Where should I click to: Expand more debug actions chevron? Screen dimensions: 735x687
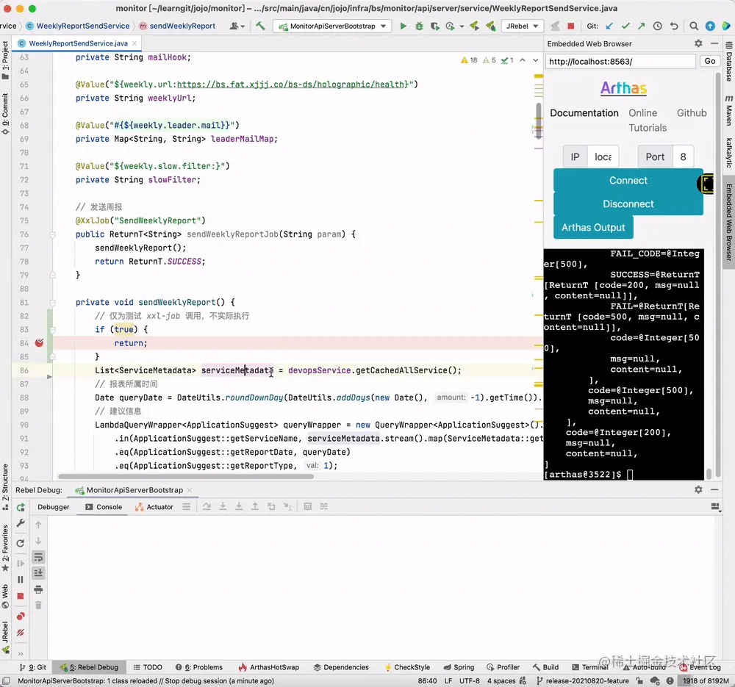[20, 653]
